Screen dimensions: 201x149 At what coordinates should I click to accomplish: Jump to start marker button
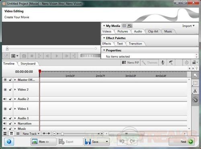point(39,56)
